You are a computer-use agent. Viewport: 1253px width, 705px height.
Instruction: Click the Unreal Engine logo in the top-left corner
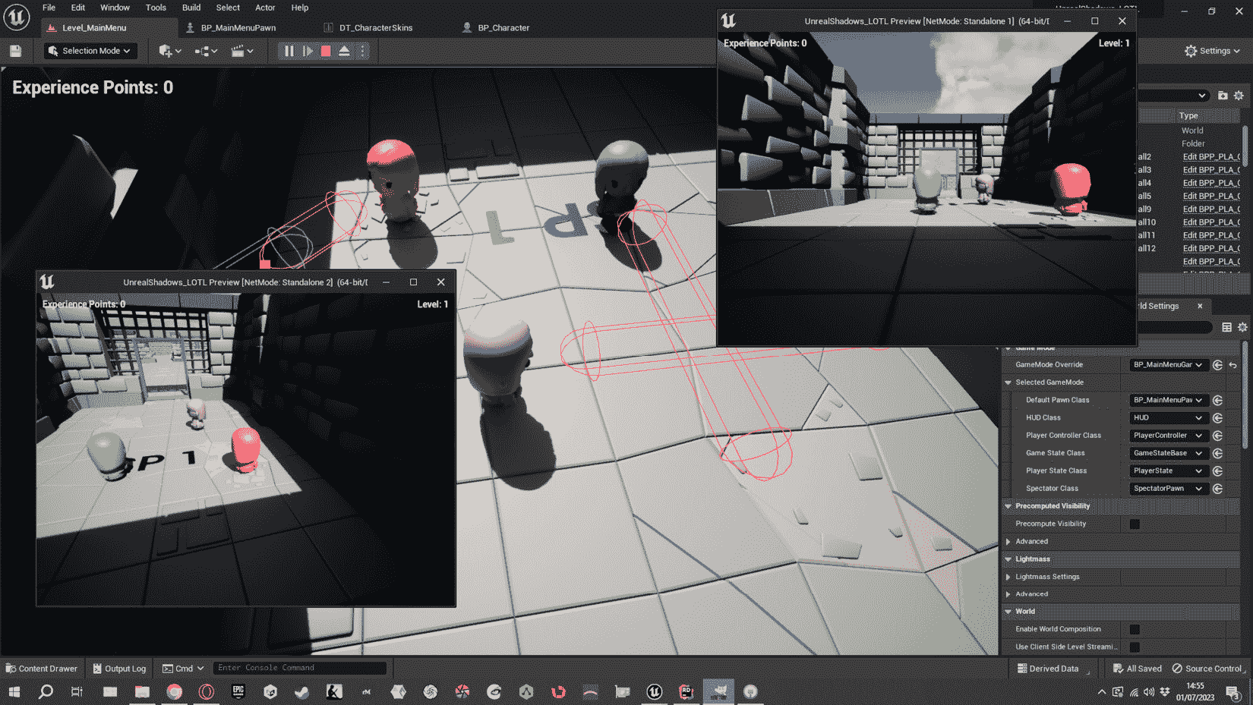(17, 17)
